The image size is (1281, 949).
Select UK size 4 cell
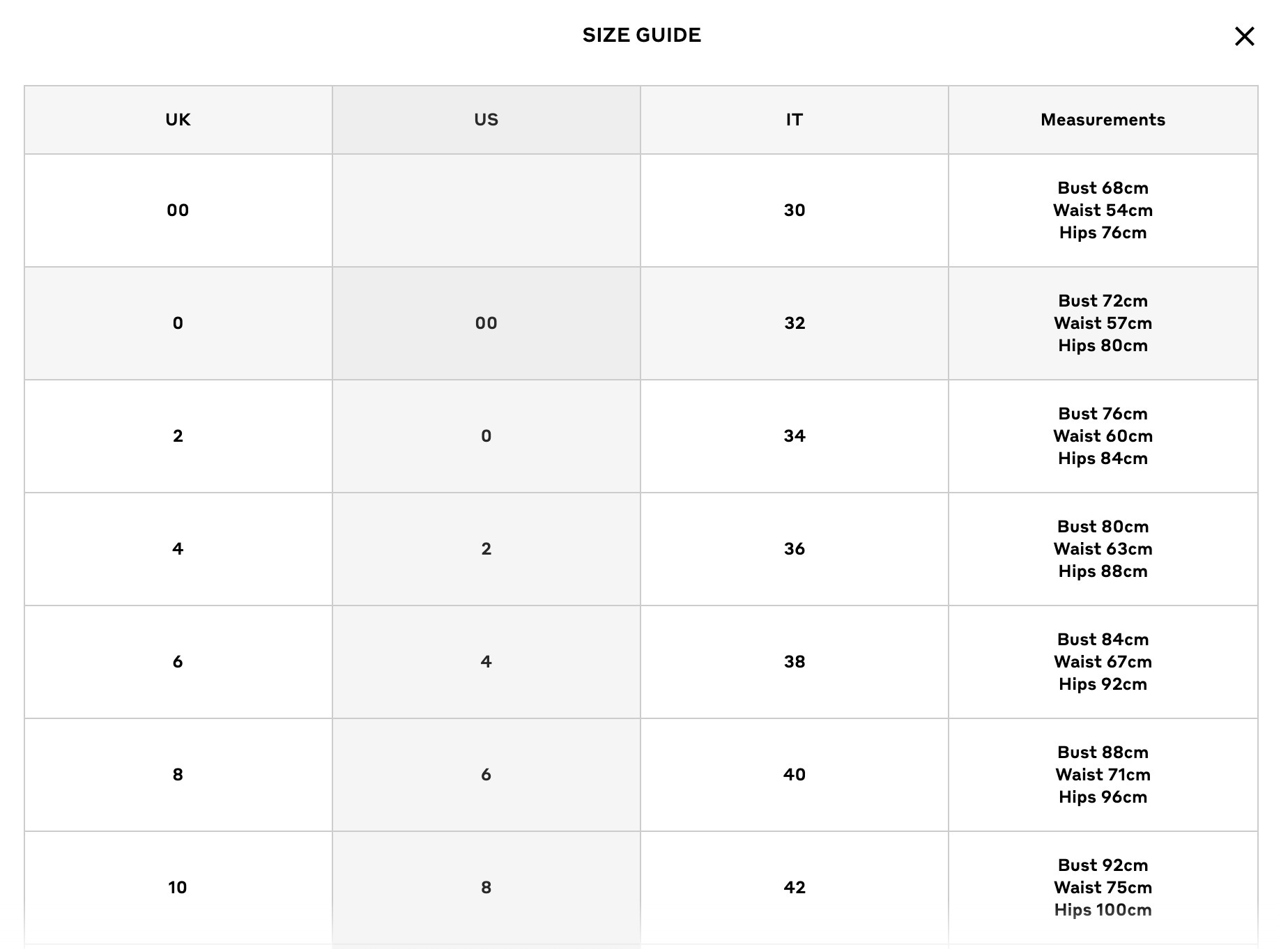pyautogui.click(x=178, y=549)
